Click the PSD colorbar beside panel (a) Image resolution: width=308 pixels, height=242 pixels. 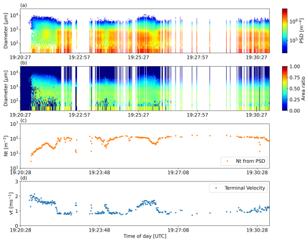(285, 31)
